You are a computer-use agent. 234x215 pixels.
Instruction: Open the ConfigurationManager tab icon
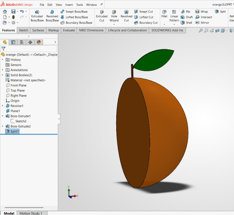click(21, 42)
